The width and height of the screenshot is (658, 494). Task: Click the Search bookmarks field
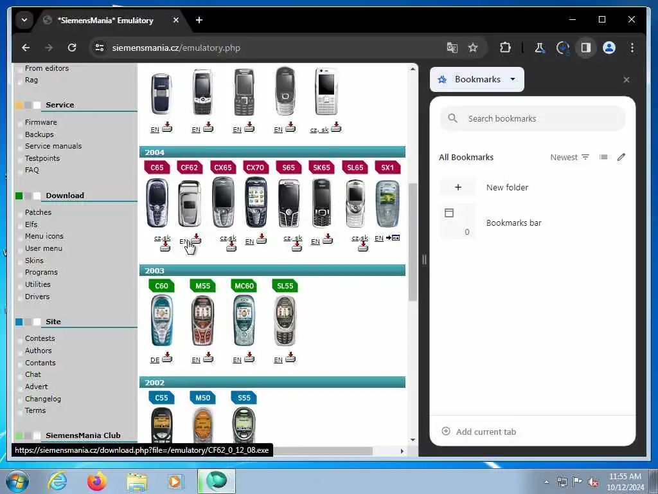point(533,118)
